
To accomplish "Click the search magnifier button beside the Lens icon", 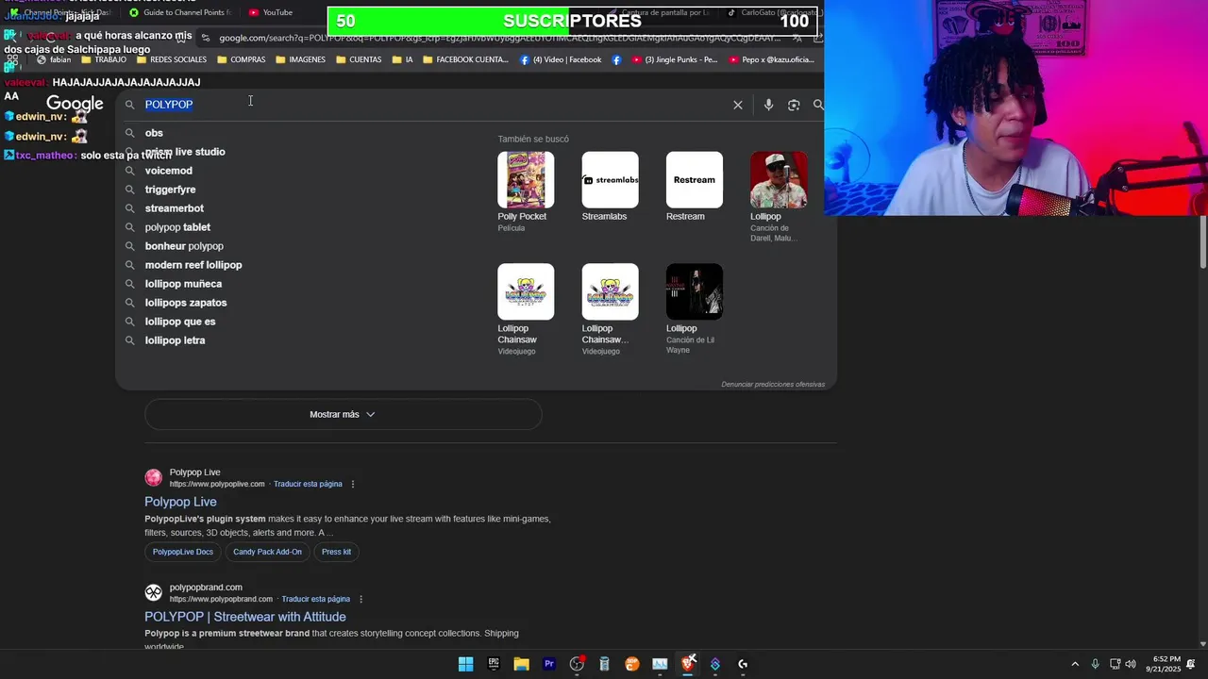I will (x=818, y=105).
